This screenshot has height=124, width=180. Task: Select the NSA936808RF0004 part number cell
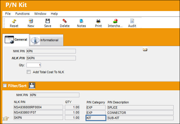tap(38, 107)
